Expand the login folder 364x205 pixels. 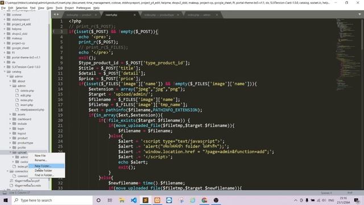coord(10,129)
